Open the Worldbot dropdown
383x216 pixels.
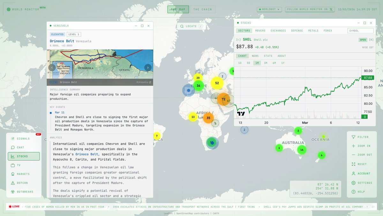point(270,9)
